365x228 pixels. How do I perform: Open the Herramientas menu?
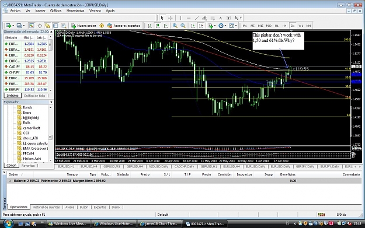pyautogui.click(x=75, y=10)
